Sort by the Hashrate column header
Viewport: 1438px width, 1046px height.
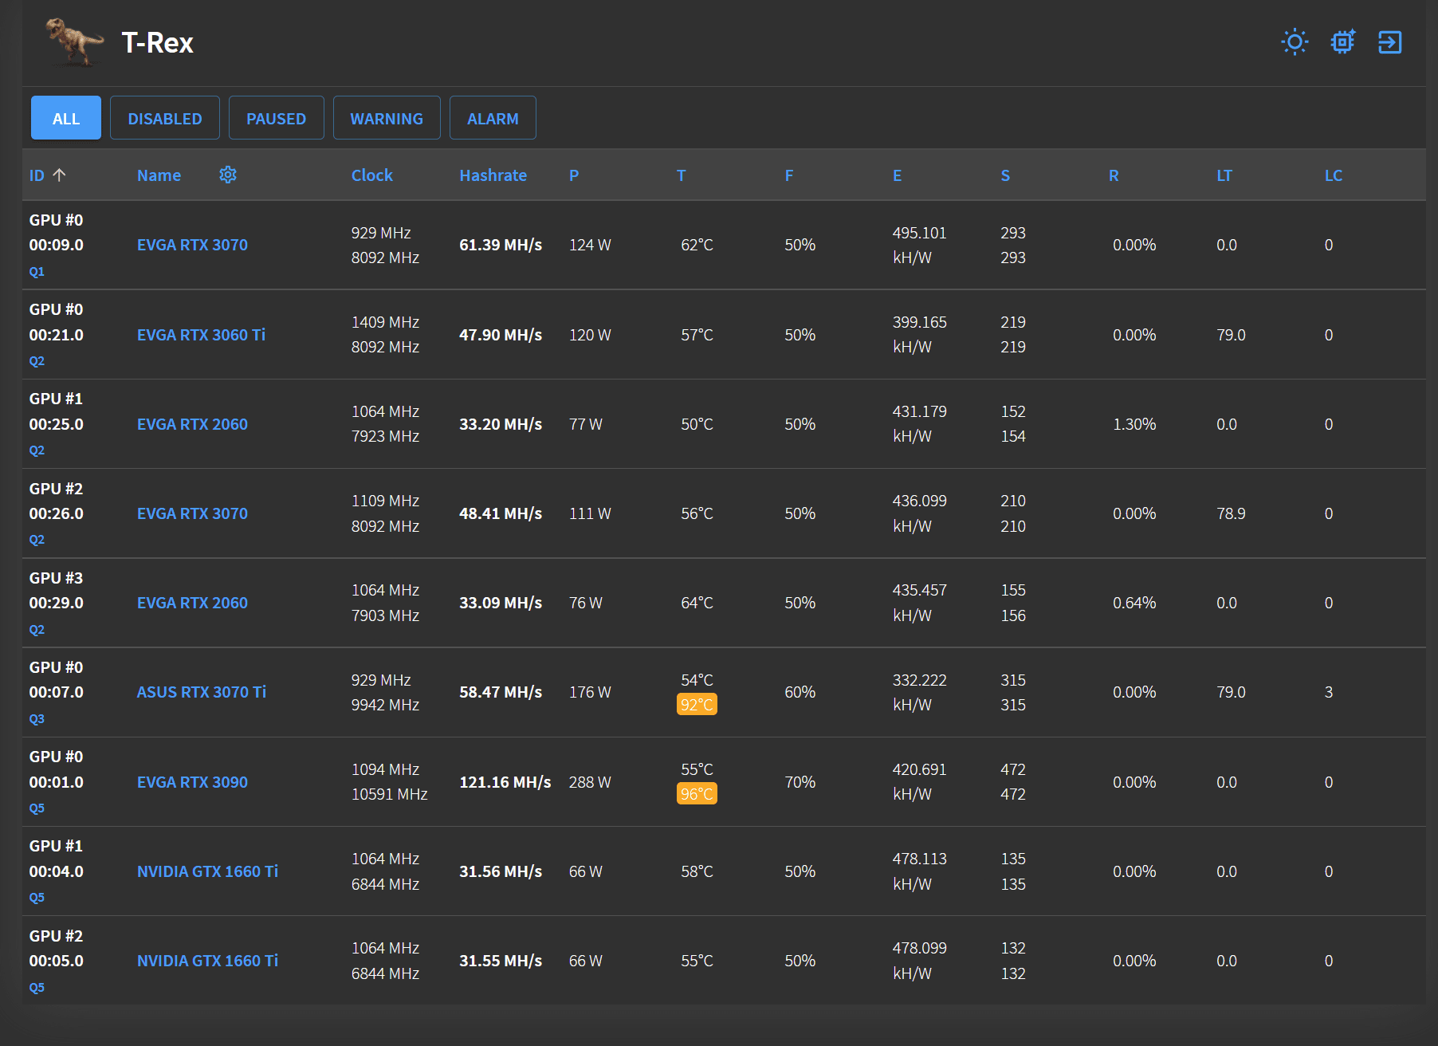coord(493,175)
